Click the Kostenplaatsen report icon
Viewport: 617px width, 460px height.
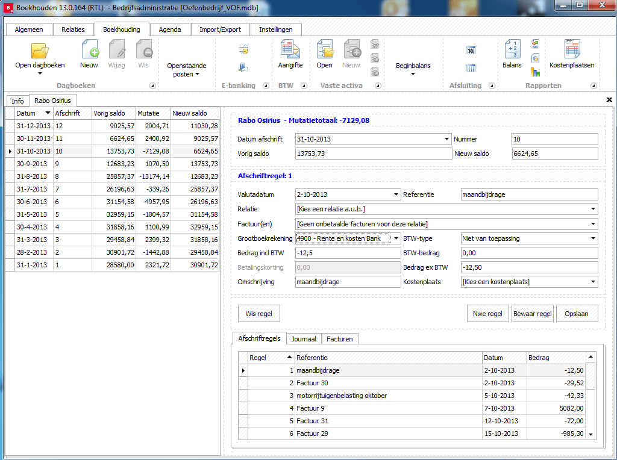tap(571, 51)
